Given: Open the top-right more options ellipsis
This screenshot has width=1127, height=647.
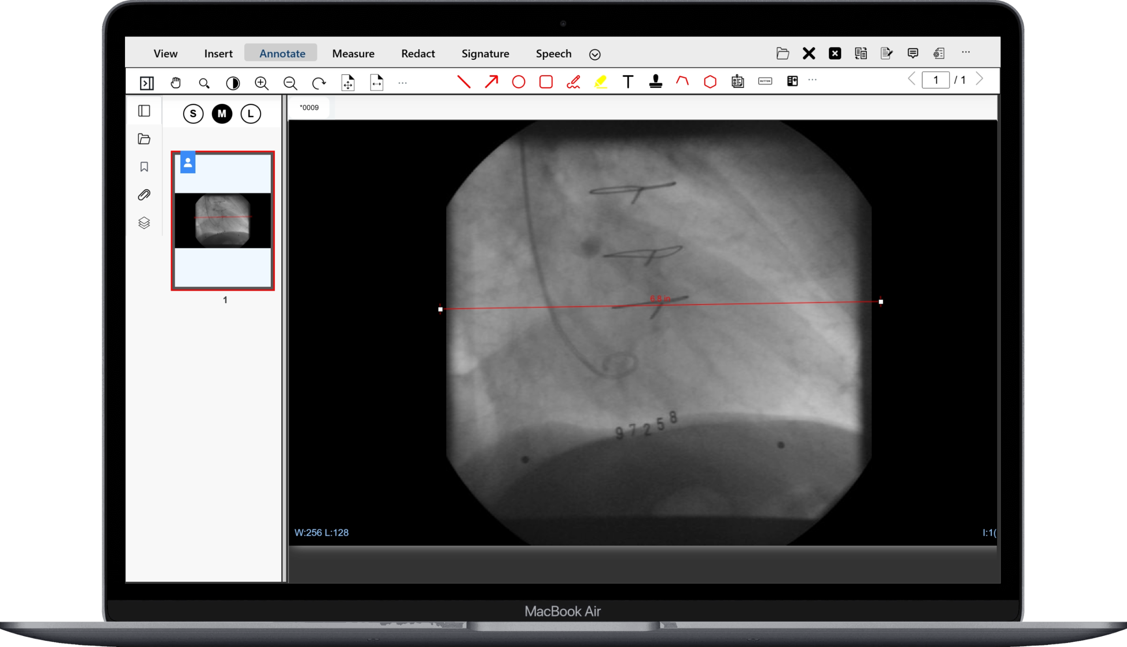Looking at the screenshot, I should click(x=965, y=52).
